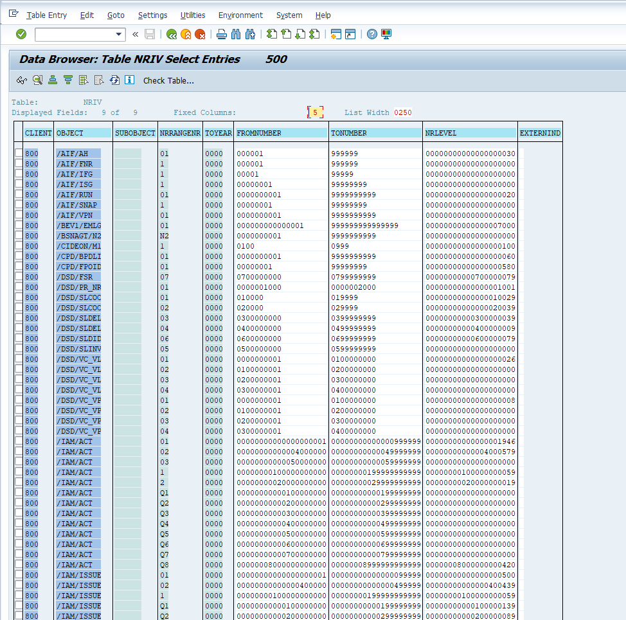Open the Help question mark icon
Screen dimensions: 626x620
371,34
